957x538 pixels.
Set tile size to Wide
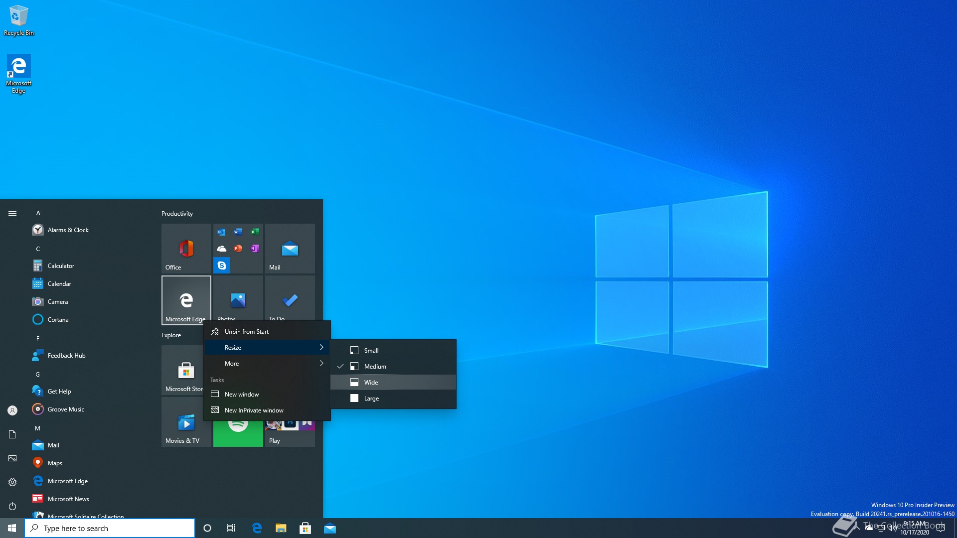click(393, 383)
